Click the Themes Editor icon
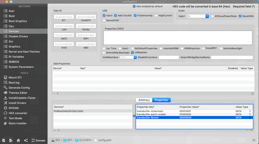The height and width of the screenshot is (144, 259). [5, 93]
